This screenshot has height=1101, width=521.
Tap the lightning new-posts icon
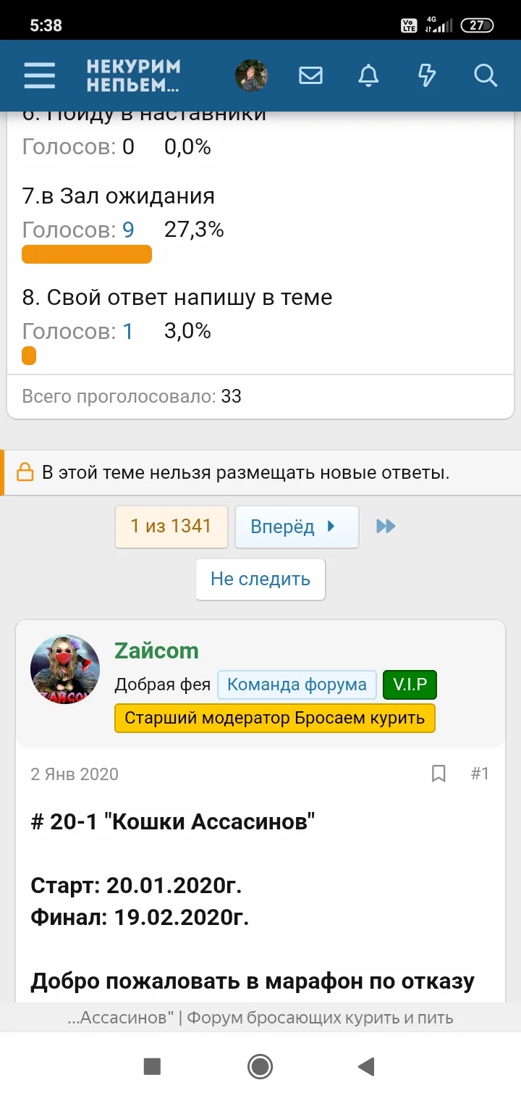click(x=426, y=75)
